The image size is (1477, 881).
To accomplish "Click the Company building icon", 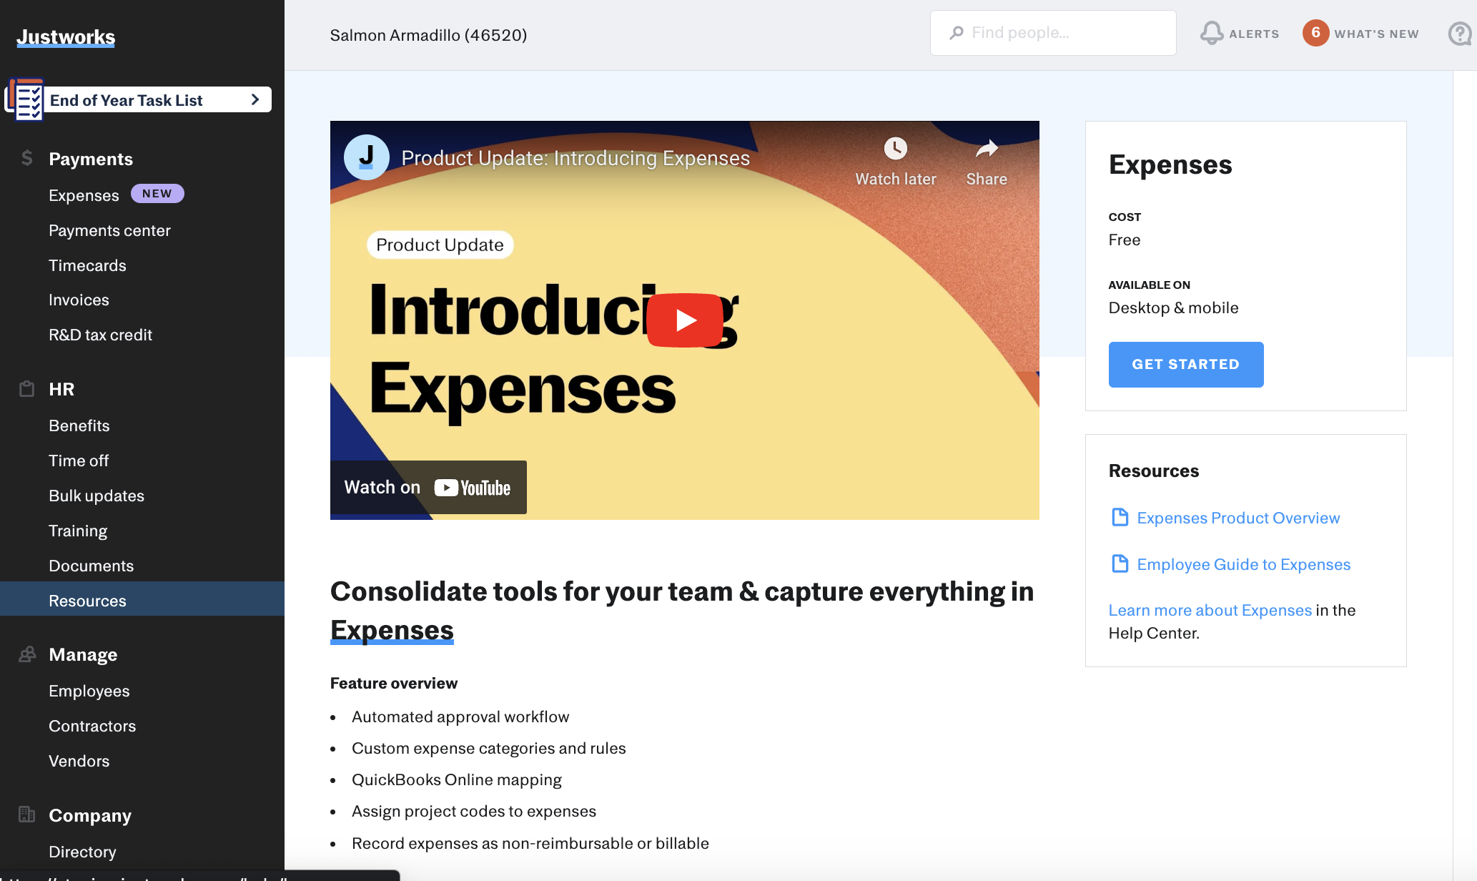I will point(27,814).
